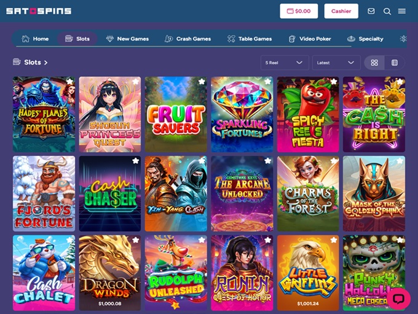Open the hamburger menu icon
The image size is (418, 314).
[x=402, y=11]
